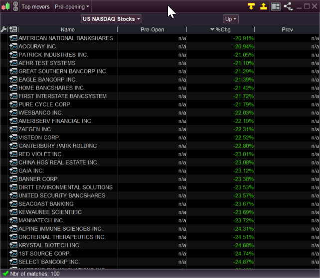
Task: Open chart icon for WESBANCO INC.
Action: (13, 112)
